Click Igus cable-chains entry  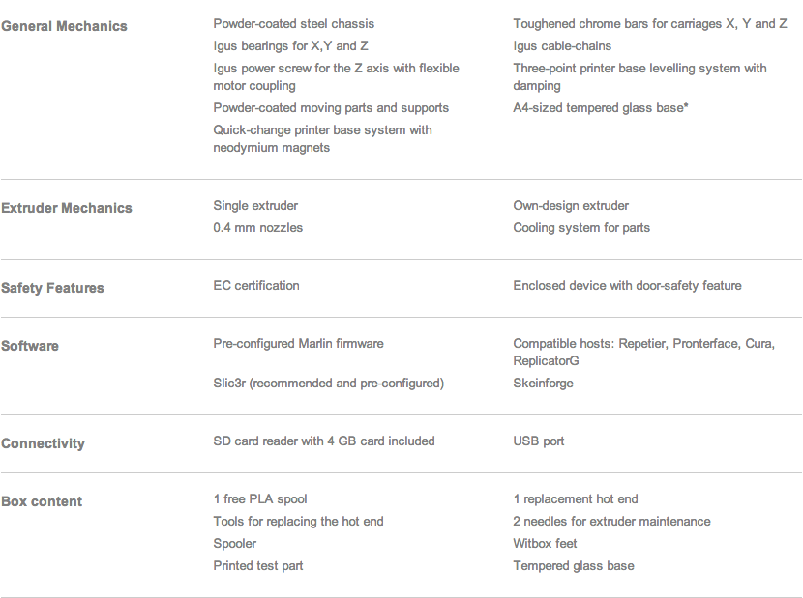(x=562, y=46)
